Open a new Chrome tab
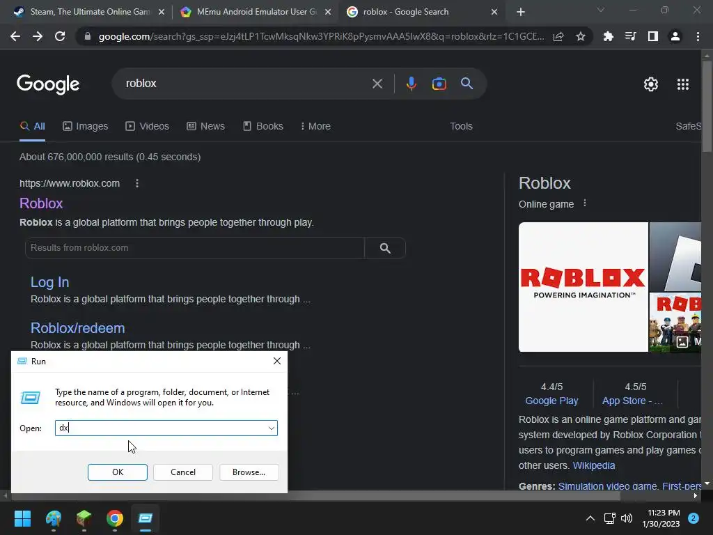This screenshot has width=713, height=535. pyautogui.click(x=521, y=12)
